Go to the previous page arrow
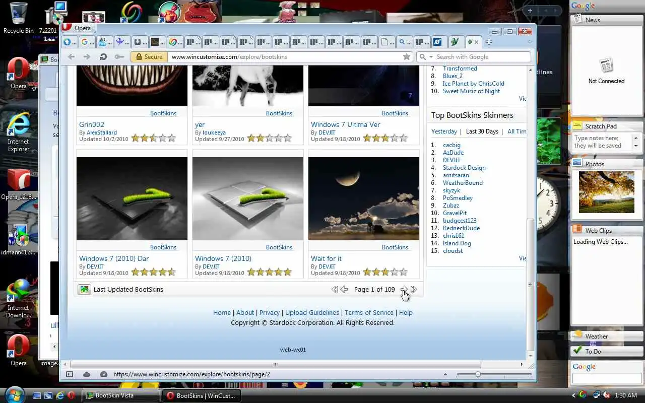The image size is (645, 403). [344, 289]
